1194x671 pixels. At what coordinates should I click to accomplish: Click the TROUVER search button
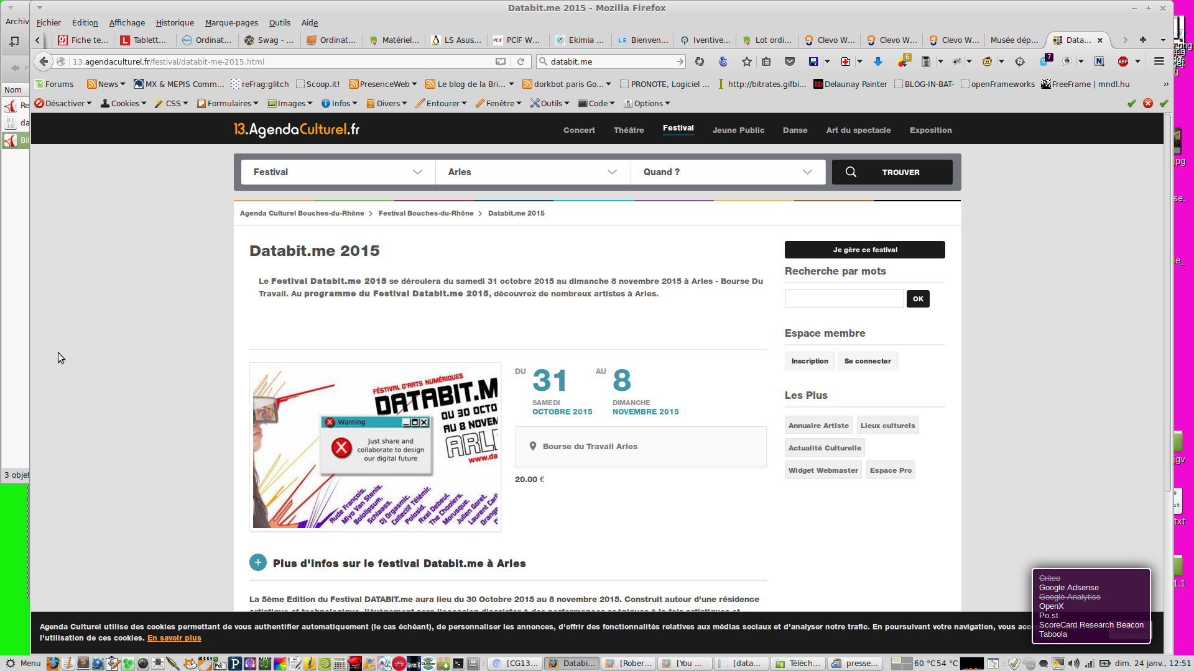[x=892, y=172]
